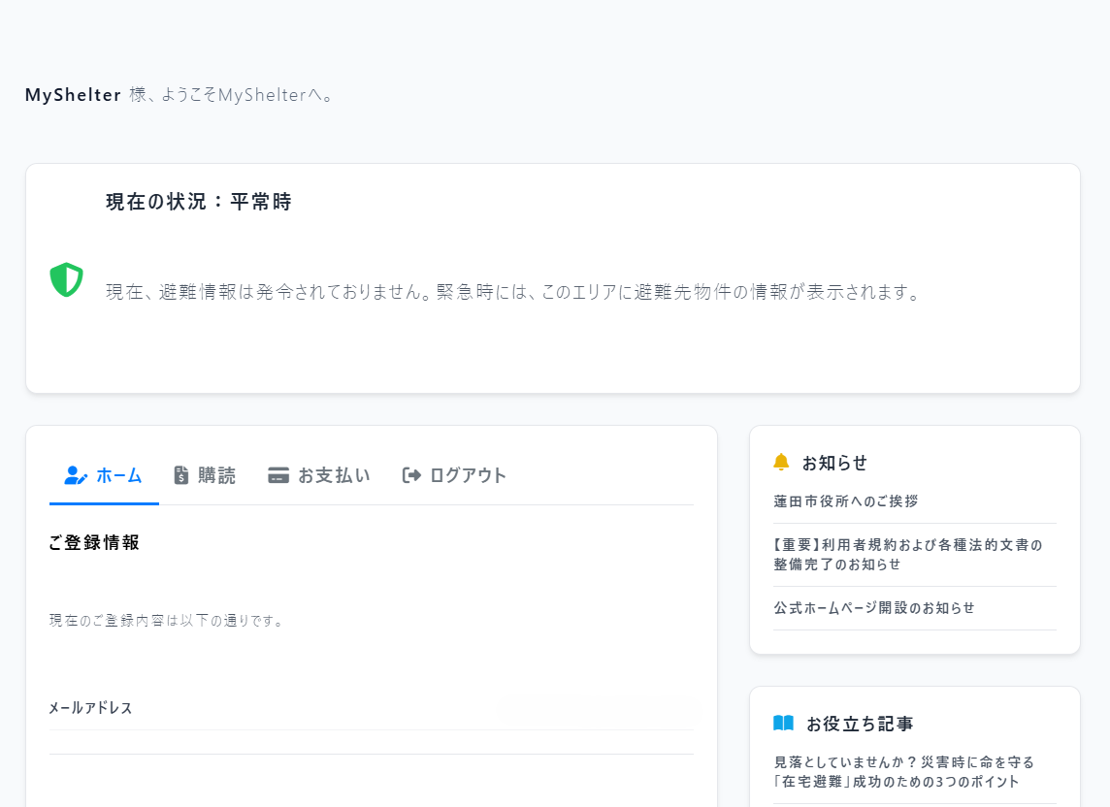Click the メールアドレス label

click(90, 708)
